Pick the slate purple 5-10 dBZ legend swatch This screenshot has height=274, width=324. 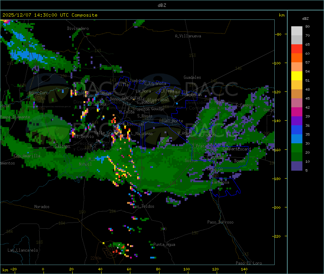coord(297,166)
